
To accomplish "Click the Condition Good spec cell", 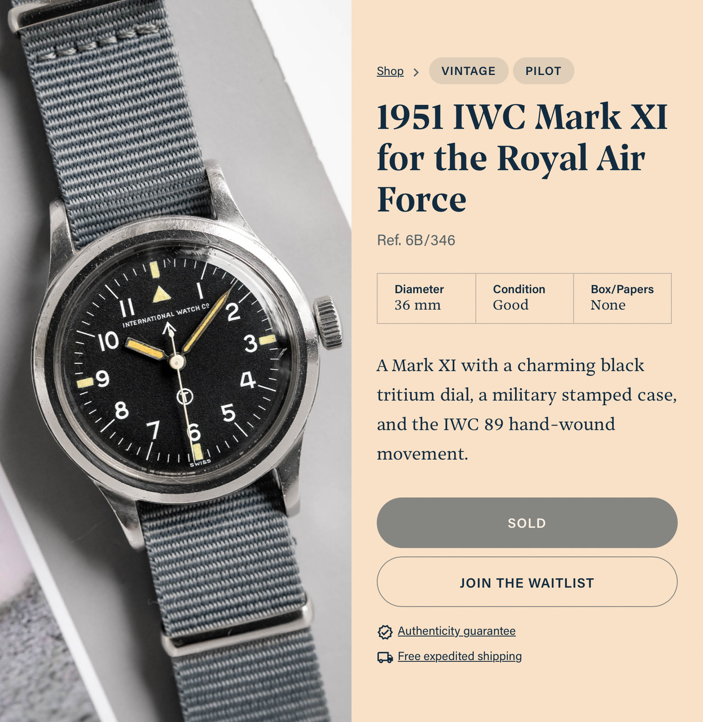I will tap(525, 298).
